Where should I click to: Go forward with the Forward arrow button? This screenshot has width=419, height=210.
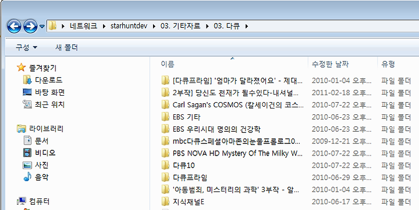[30, 26]
